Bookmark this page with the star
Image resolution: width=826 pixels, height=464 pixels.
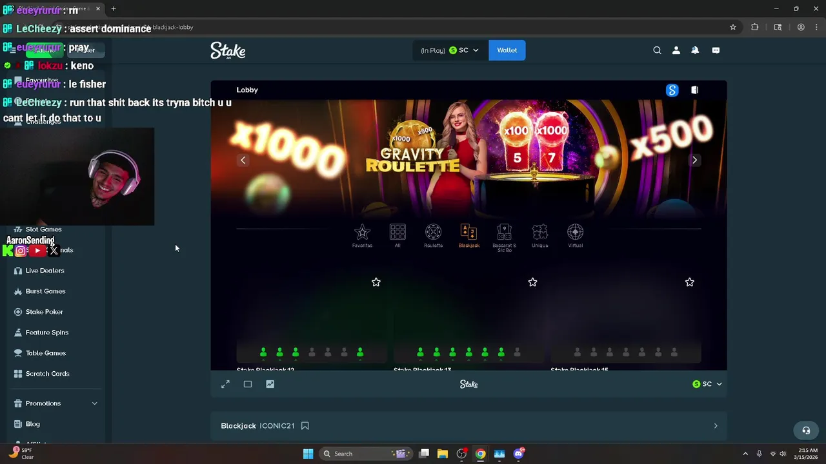tap(733, 27)
